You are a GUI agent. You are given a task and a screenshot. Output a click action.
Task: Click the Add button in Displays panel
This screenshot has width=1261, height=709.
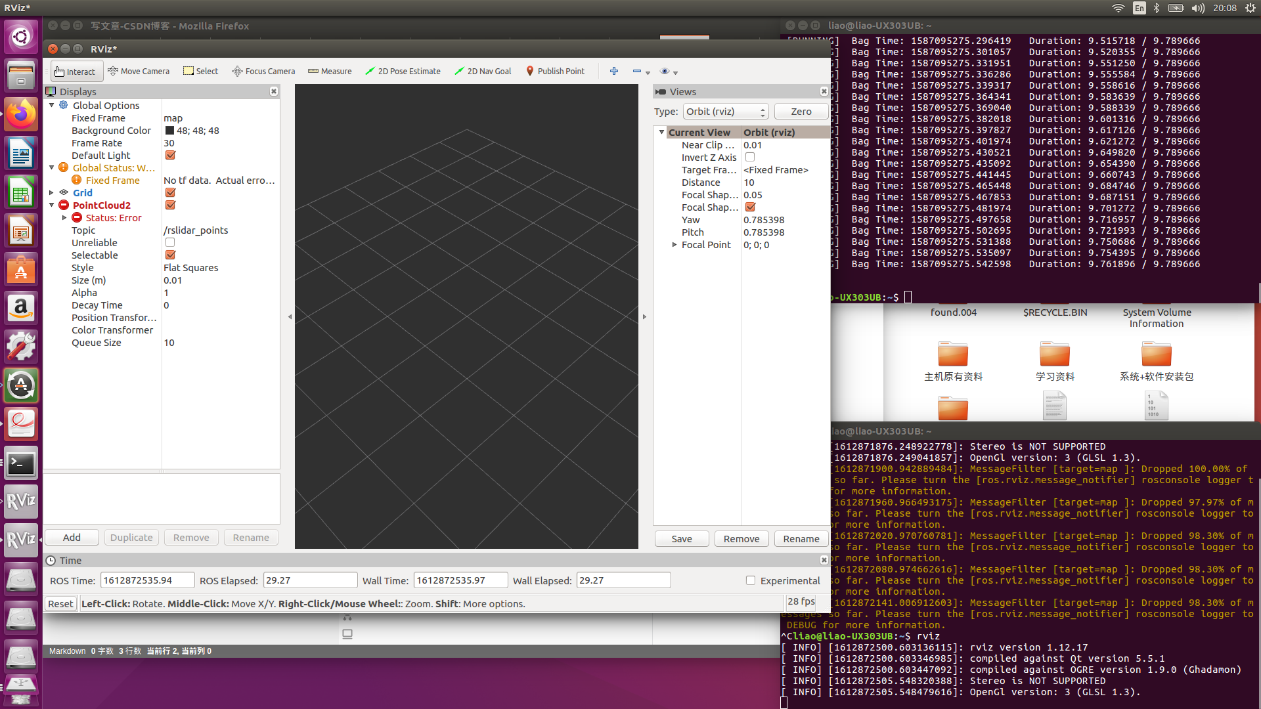click(x=73, y=538)
